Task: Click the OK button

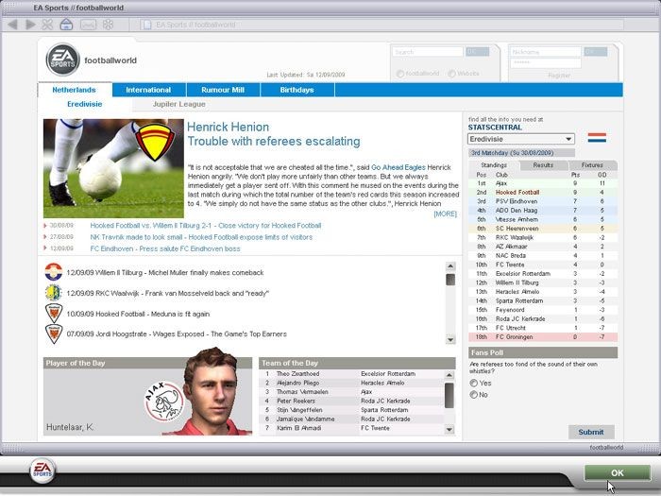Action: tap(618, 473)
